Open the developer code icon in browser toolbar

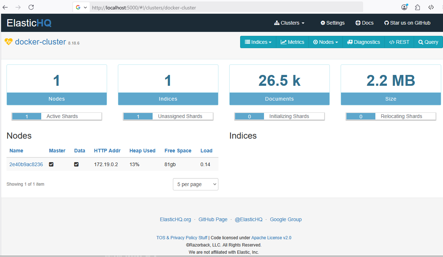tap(431, 7)
